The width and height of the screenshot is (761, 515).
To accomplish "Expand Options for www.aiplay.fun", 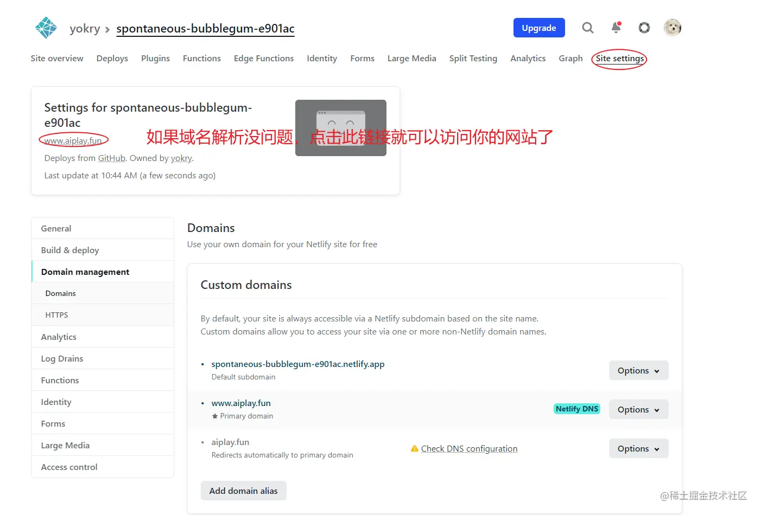I will click(638, 409).
